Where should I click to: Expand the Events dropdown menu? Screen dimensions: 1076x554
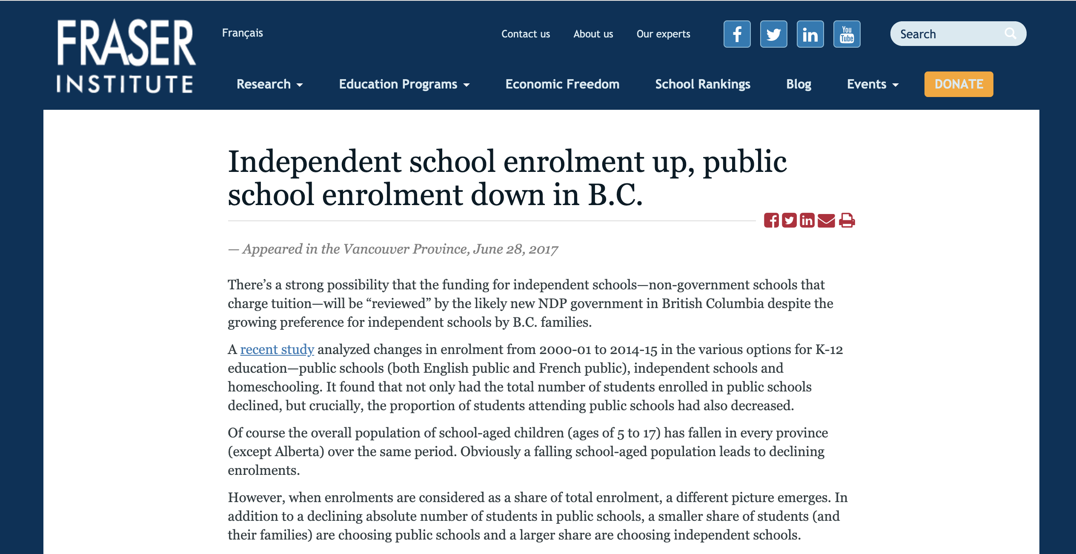point(873,84)
